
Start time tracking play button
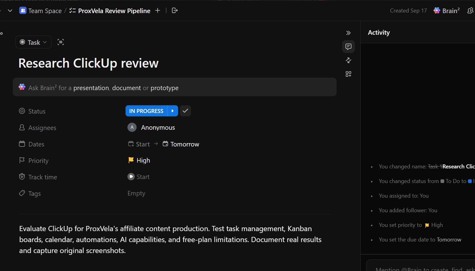coord(131,177)
